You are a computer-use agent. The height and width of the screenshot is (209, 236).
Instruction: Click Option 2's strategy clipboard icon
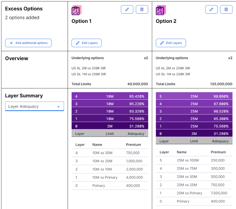point(160,10)
